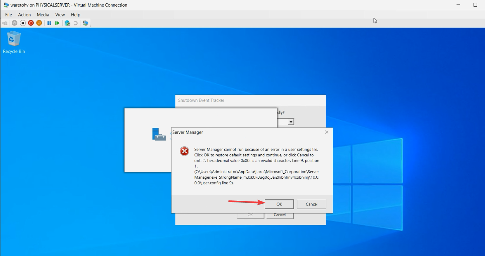This screenshot has height=256, width=485.
Task: Click the VM connection title bar icon
Action: tap(6, 5)
